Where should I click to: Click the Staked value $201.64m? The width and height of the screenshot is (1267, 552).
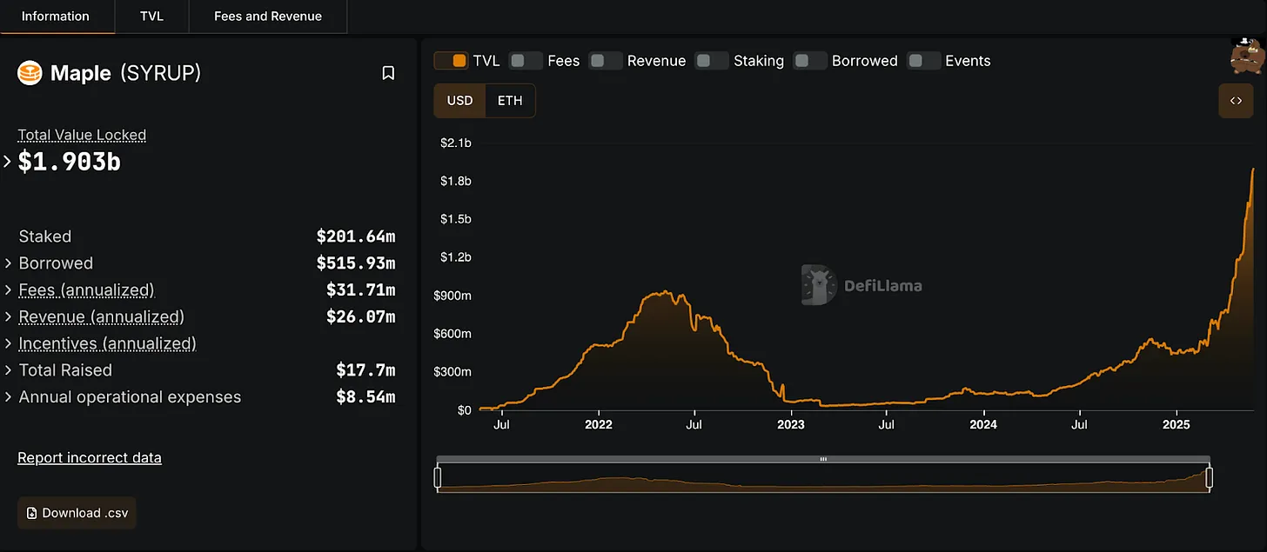tap(356, 236)
